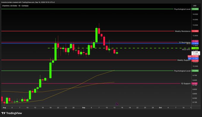
Task: Click the lime green 11.600 price tag
Action: point(195,48)
